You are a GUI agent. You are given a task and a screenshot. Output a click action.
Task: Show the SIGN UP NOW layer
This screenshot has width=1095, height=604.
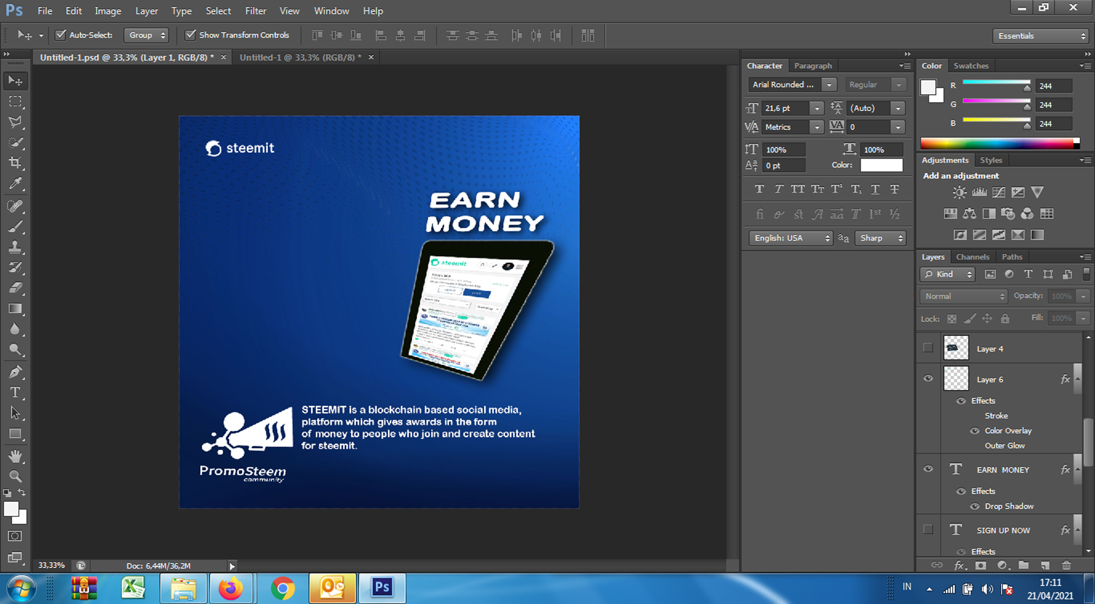tap(928, 529)
